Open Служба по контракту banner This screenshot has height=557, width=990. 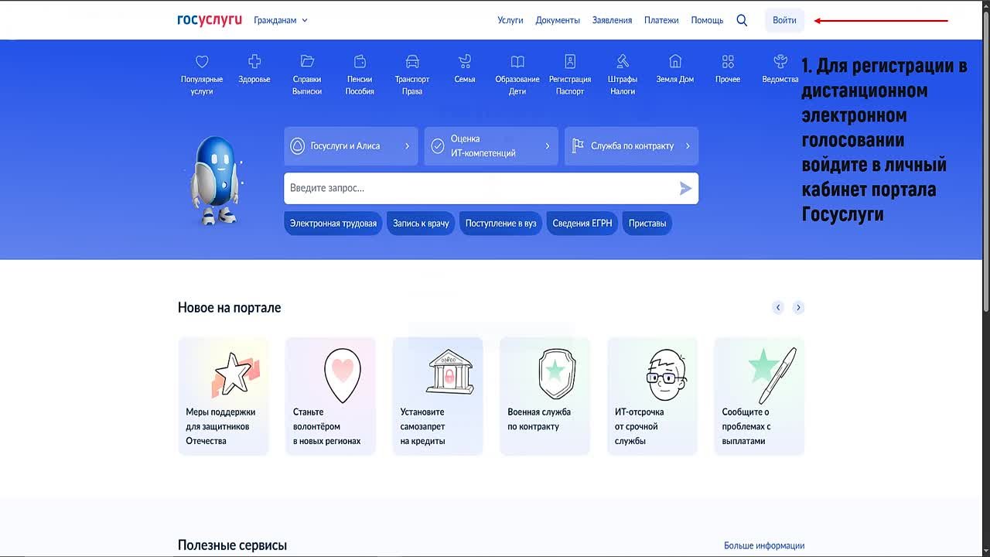(x=631, y=145)
